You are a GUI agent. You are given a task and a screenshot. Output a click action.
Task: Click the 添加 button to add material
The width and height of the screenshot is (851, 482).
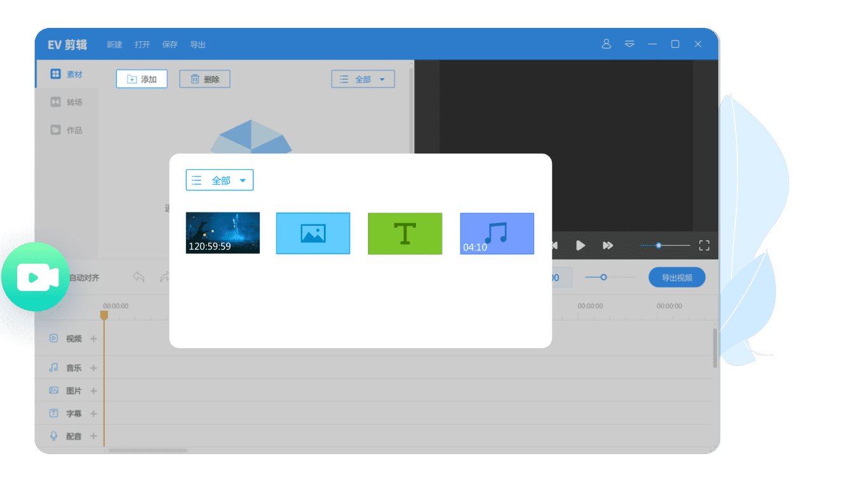pos(141,79)
